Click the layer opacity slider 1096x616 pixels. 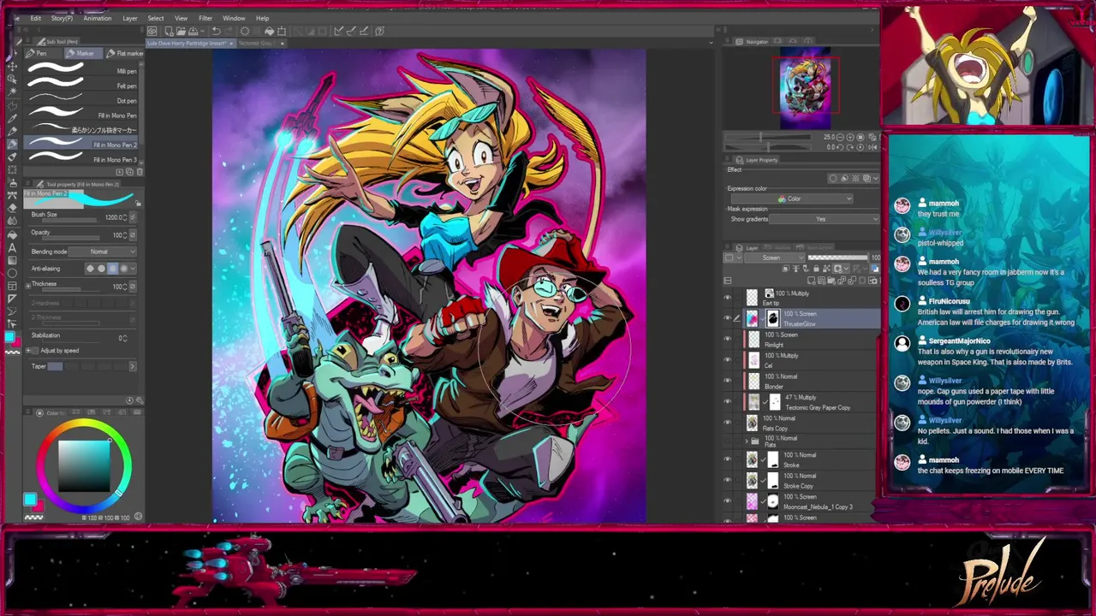pyautogui.click(x=837, y=258)
